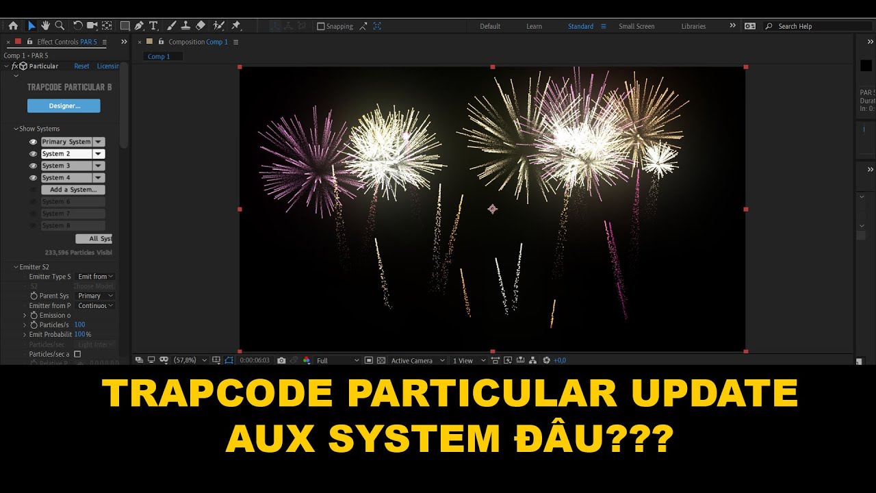
Task: Open the System 2 dropdown arrow
Action: tap(99, 154)
